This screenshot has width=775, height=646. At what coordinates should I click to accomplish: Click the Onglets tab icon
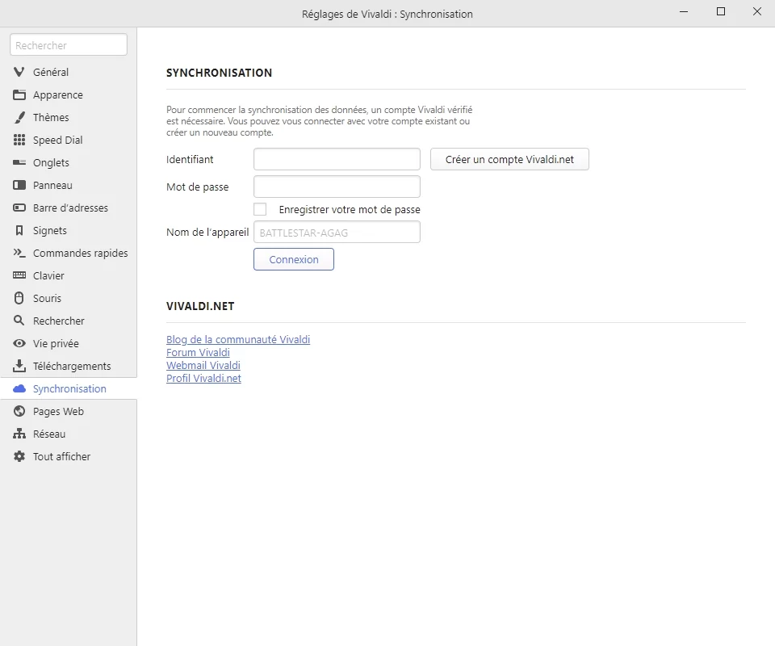coord(19,162)
